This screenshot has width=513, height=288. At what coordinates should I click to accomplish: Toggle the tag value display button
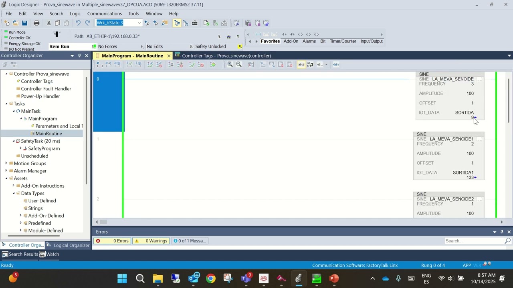click(x=336, y=64)
